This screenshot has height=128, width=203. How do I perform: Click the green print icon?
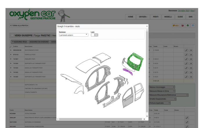point(188,26)
